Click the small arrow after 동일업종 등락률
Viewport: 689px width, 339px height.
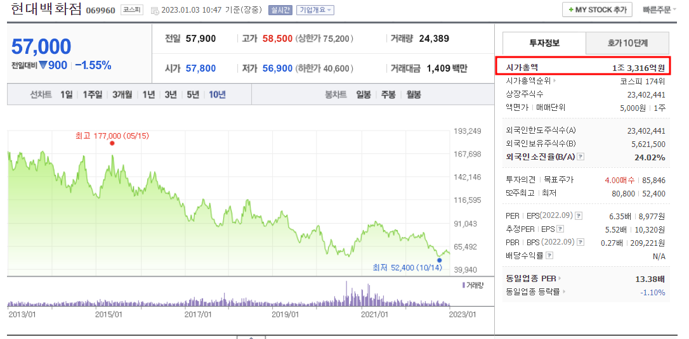564,291
